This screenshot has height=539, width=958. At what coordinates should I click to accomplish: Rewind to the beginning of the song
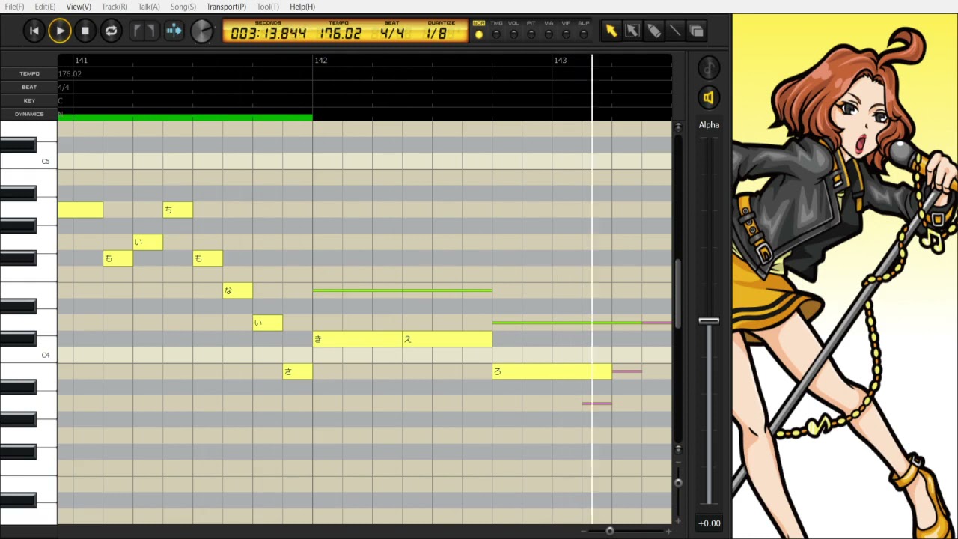pos(34,31)
